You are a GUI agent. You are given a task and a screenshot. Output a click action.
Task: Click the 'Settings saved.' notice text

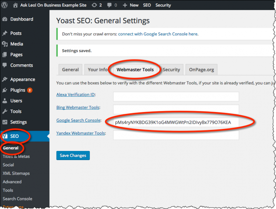[x=77, y=51]
